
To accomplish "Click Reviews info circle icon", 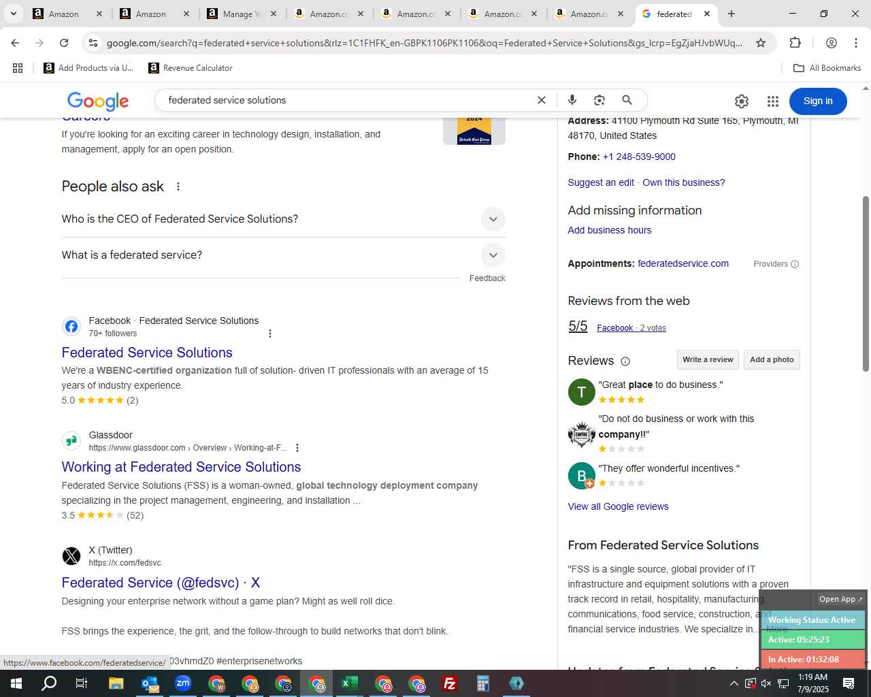I will point(625,361).
